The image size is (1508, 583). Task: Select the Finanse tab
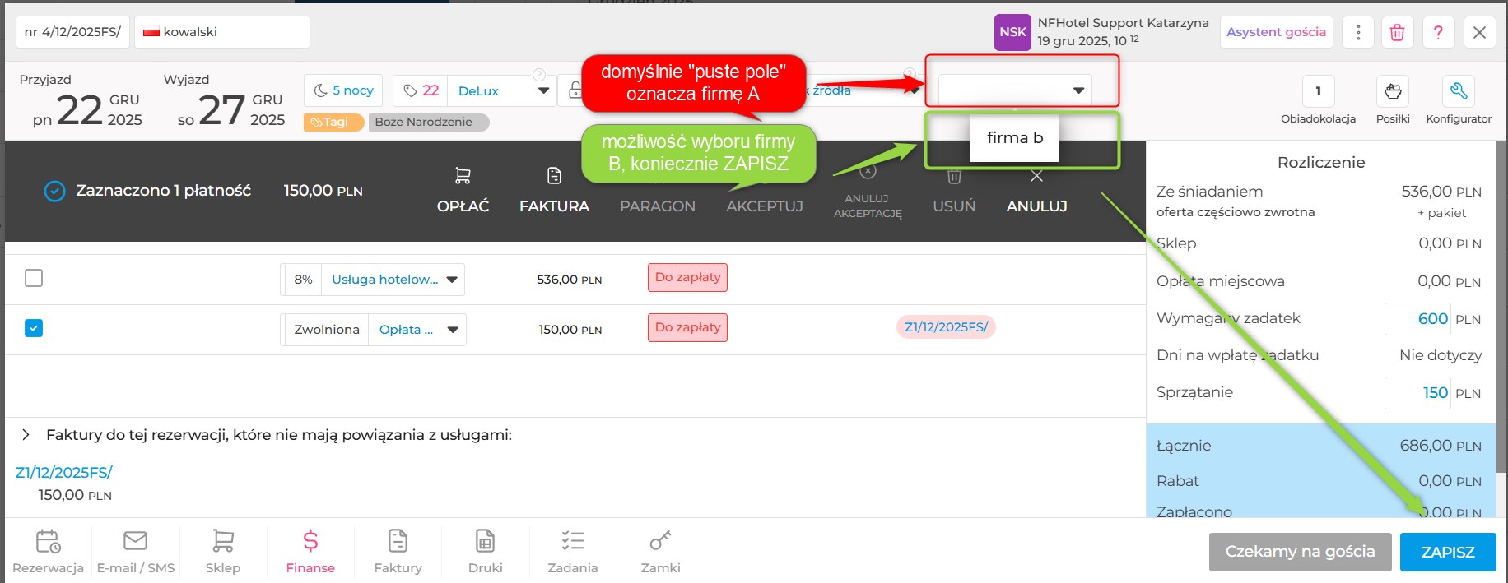[x=310, y=551]
